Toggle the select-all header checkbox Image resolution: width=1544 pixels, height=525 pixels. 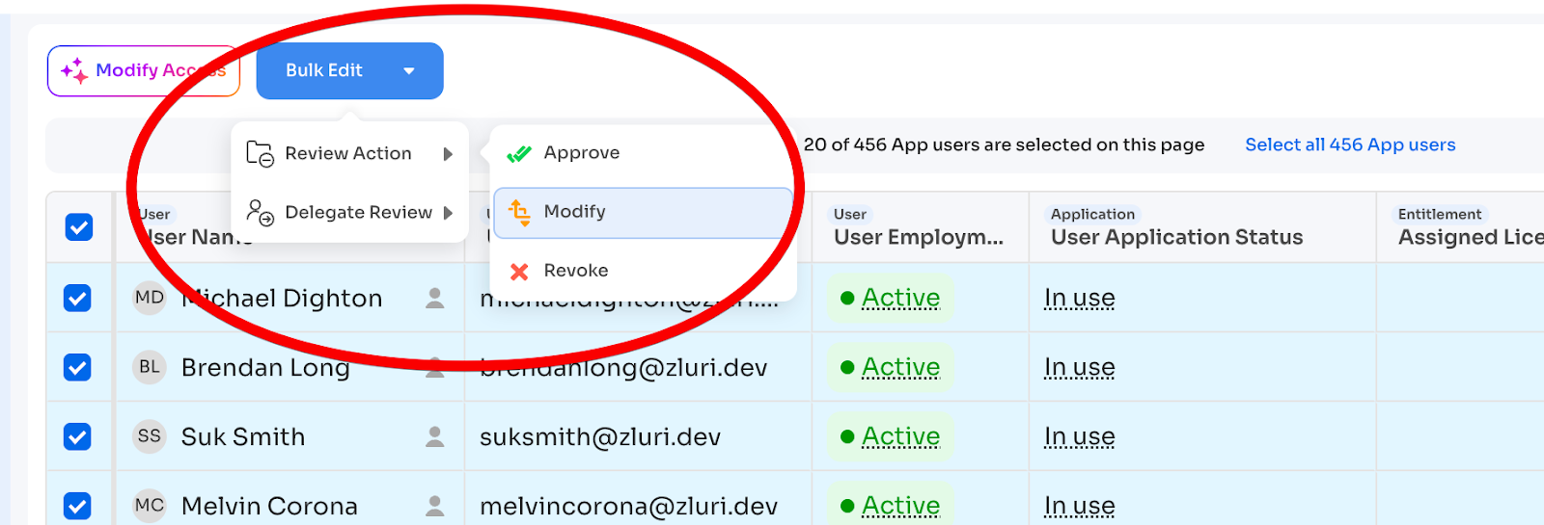(x=79, y=227)
